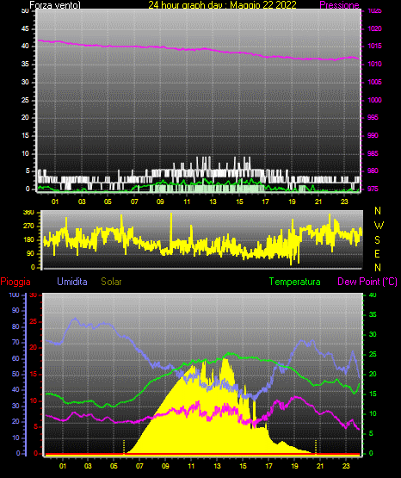Click the red Pioggia legend label
This screenshot has height=478, width=401.
coord(15,282)
